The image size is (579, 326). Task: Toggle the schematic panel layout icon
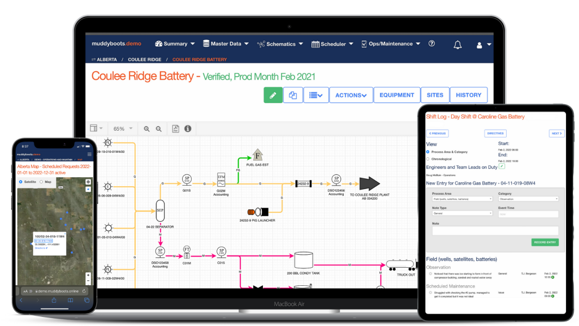(96, 128)
